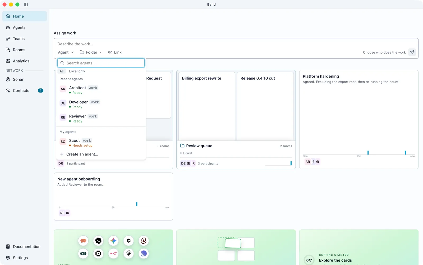Click the DR participant avatar
423x265 pixels.
[x=61, y=164]
